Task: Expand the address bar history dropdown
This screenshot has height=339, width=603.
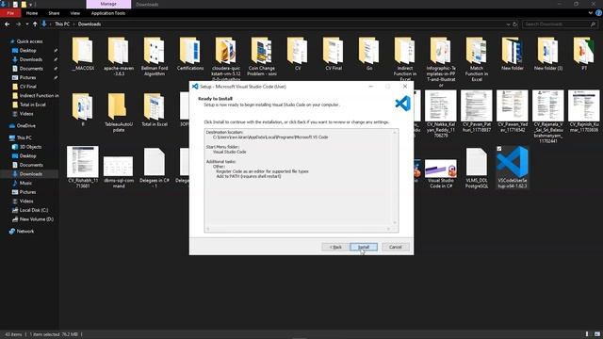Action: coord(508,24)
